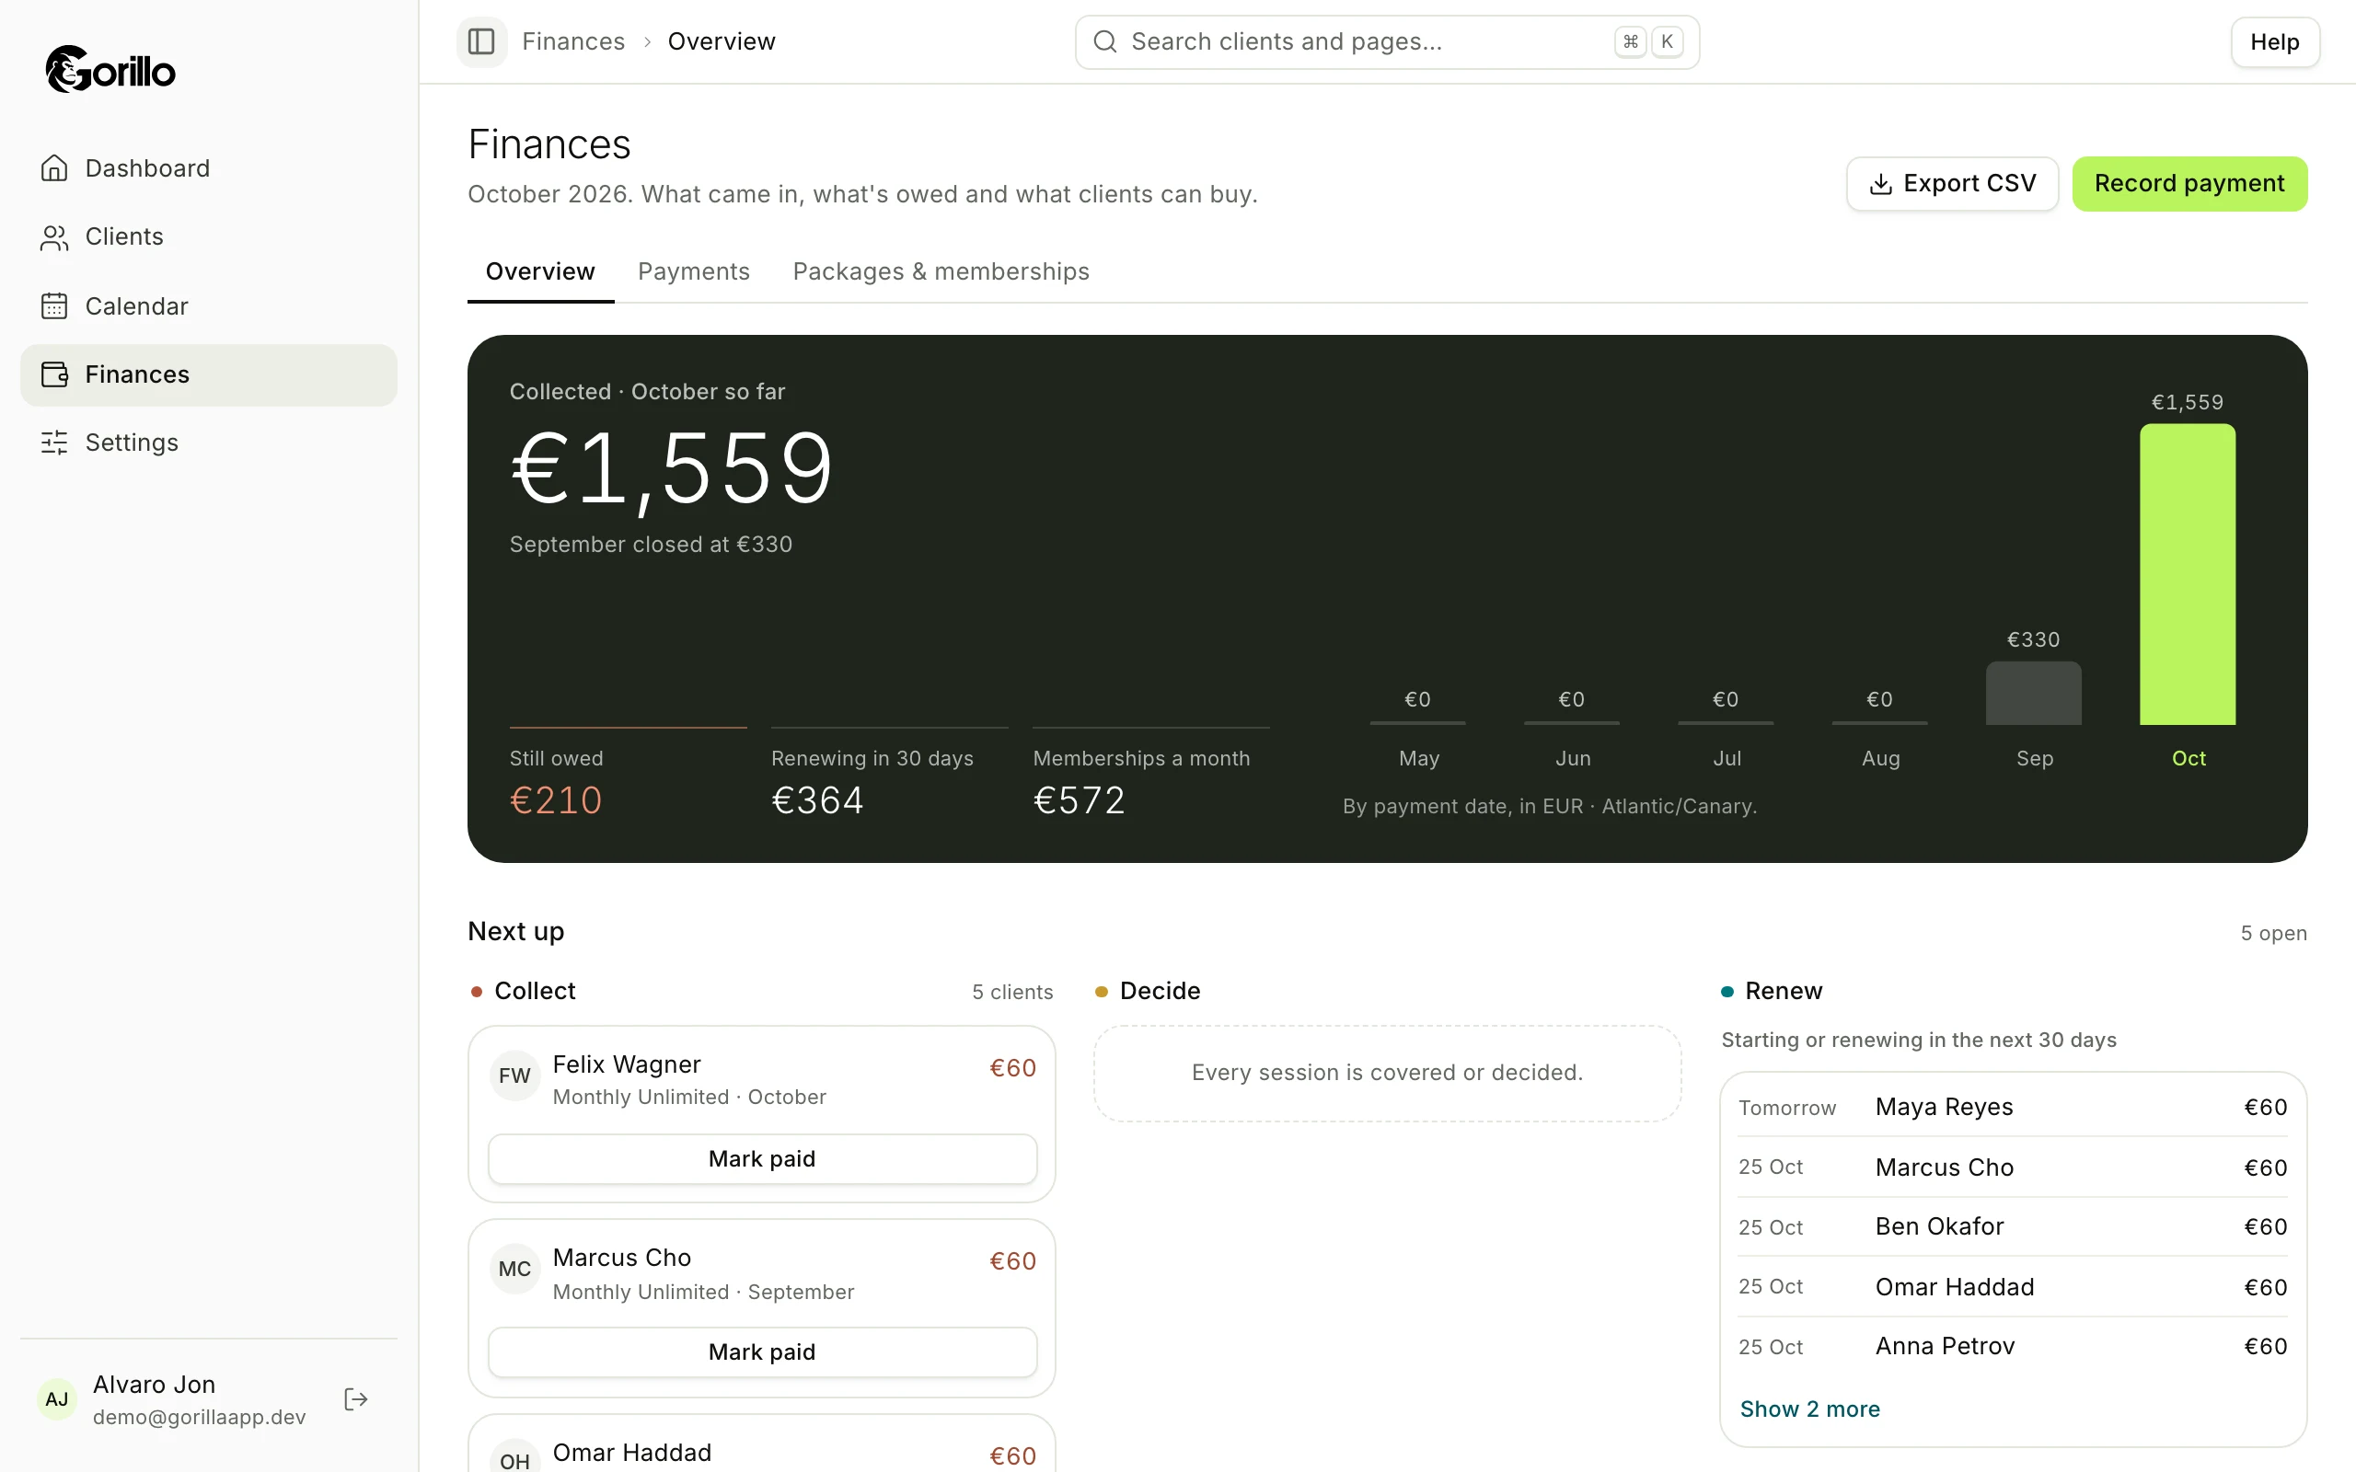Click the log out icon
The height and width of the screenshot is (1472, 2356).
[x=356, y=1399]
